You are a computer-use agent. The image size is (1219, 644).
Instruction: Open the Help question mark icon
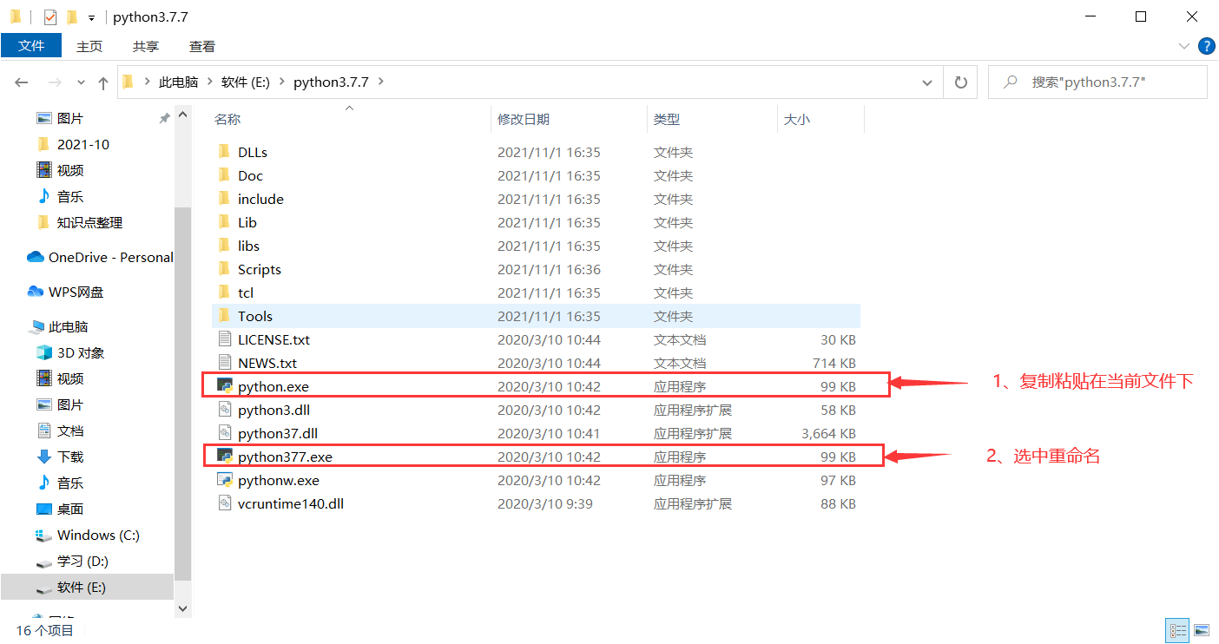[1206, 46]
